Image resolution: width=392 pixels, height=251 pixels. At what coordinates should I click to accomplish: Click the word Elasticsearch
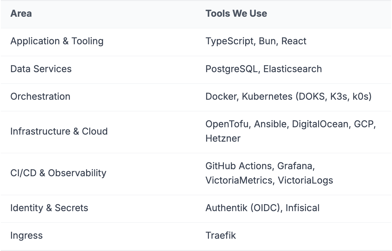(293, 69)
